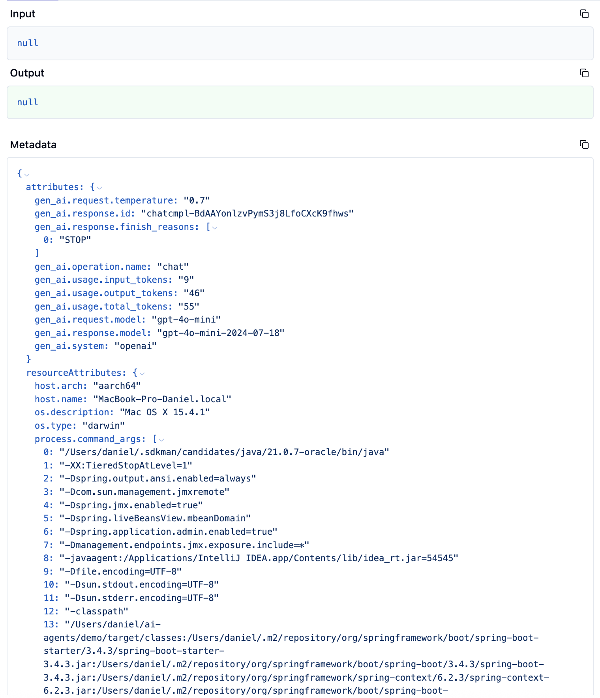
Task: Click the "-Dspring.application.admin.enabled=true" argument
Action: 169,532
